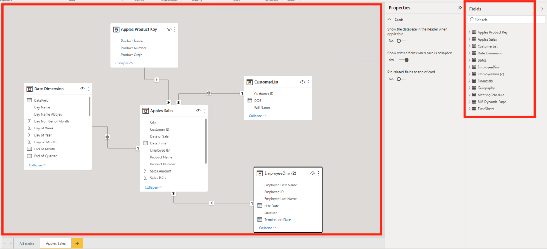Click the plus button to add a new layout
The width and height of the screenshot is (547, 249).
pyautogui.click(x=77, y=243)
